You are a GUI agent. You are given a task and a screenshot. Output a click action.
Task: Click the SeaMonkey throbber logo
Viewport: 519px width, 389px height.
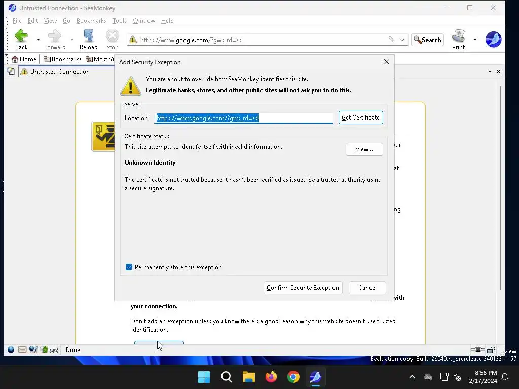pos(493,40)
